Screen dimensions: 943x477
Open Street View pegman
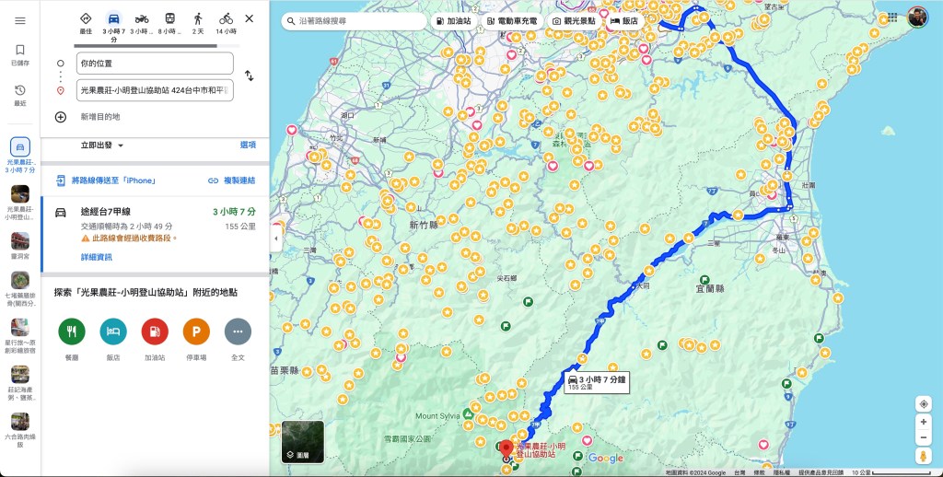pos(923,456)
